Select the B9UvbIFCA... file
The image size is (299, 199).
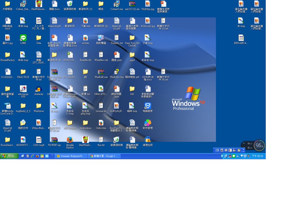pyautogui.click(x=241, y=39)
